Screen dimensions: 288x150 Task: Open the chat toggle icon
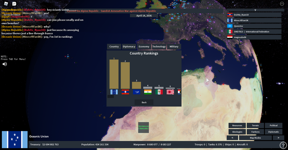coord(14,4)
